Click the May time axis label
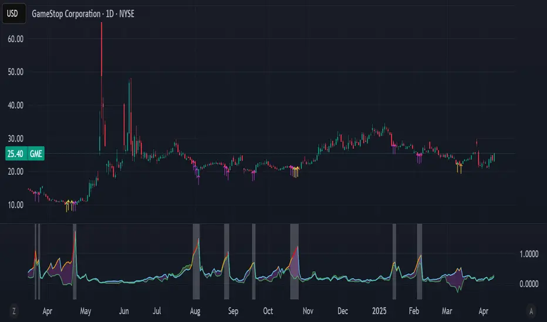The width and height of the screenshot is (547, 322). click(86, 311)
